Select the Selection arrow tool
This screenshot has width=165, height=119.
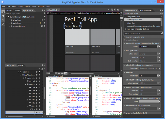pos(3,12)
